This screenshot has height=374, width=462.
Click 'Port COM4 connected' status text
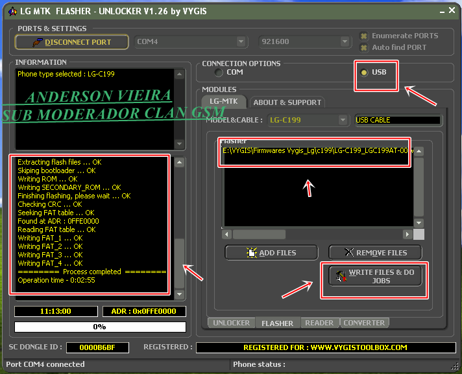[x=45, y=364]
